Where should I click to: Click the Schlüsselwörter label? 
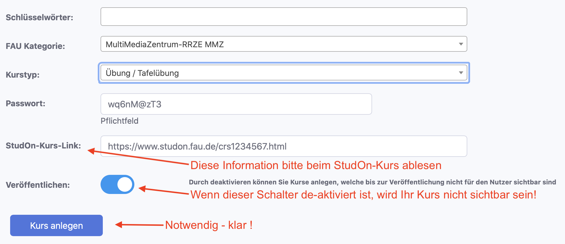(x=39, y=17)
